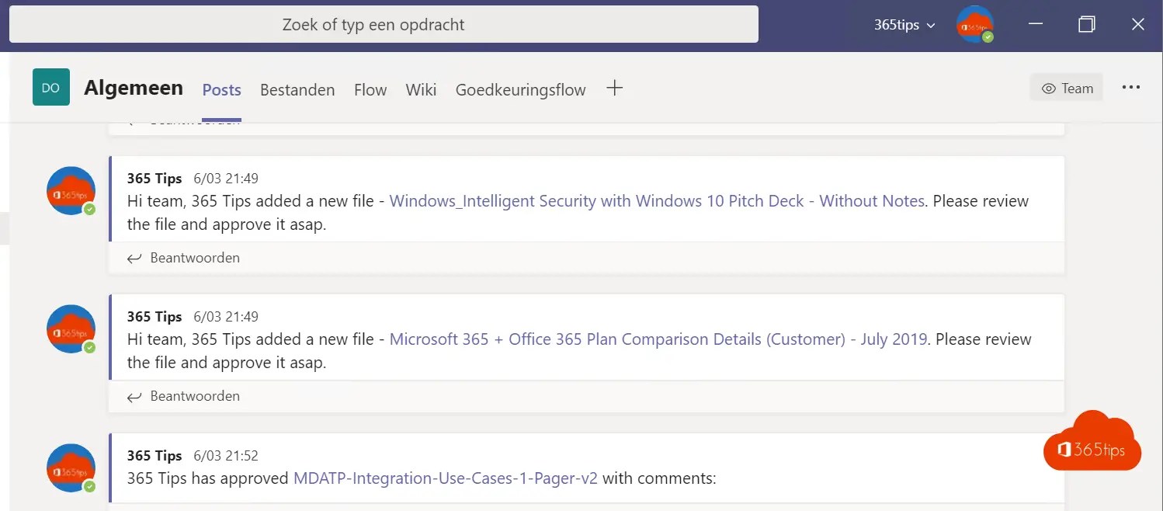Click avatar of Windows Security post author
The image size is (1163, 511).
click(x=71, y=191)
